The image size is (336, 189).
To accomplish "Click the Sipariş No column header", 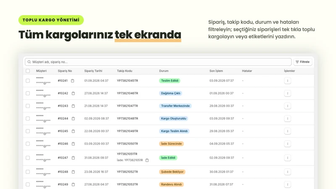I will tap(65, 71).
